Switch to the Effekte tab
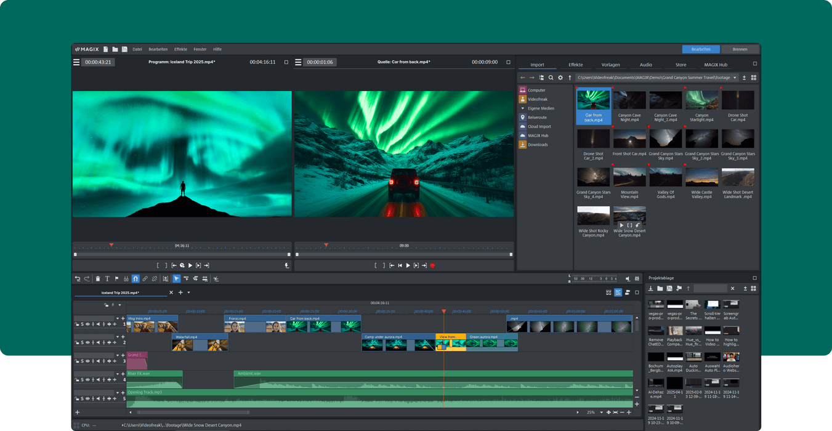The height and width of the screenshot is (431, 832). click(576, 64)
